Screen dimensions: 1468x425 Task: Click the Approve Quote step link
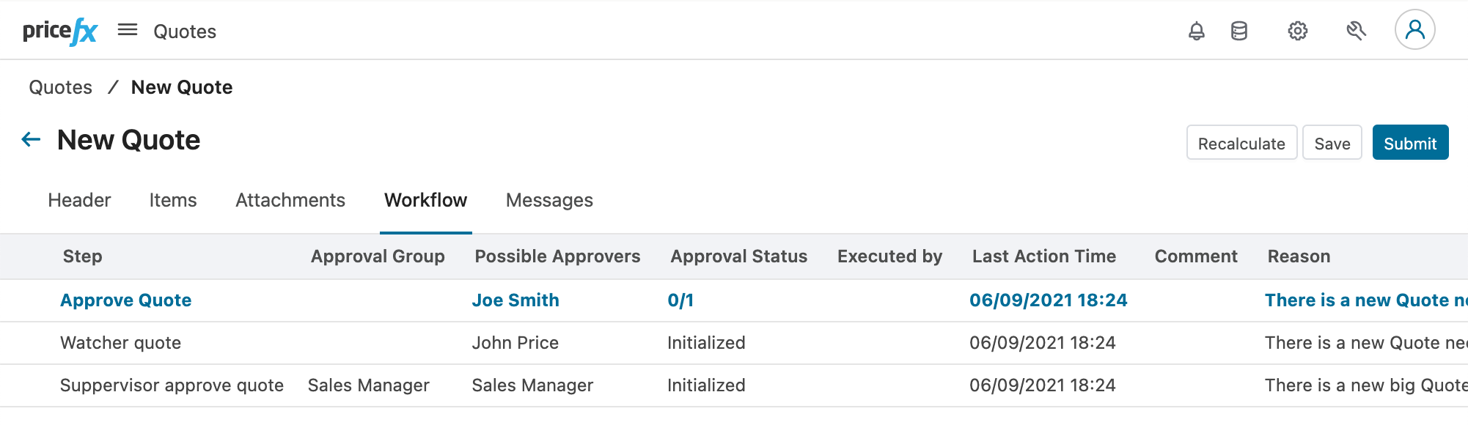coord(125,300)
